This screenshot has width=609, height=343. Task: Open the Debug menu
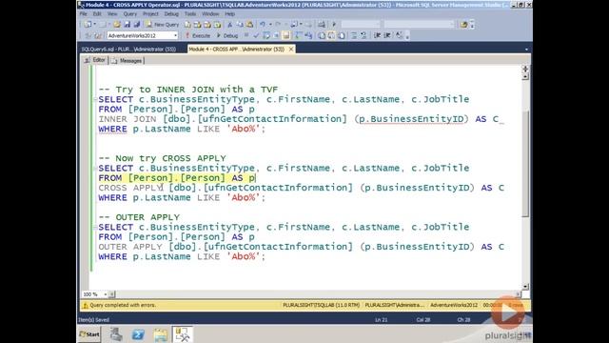171,14
